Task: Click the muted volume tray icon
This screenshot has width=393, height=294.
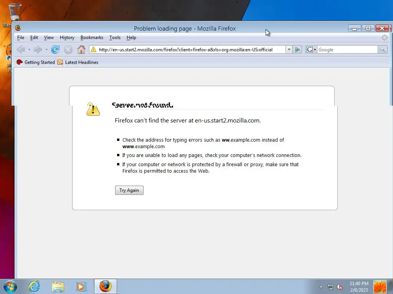Action: [340, 287]
